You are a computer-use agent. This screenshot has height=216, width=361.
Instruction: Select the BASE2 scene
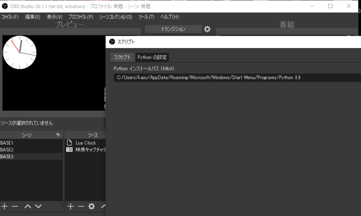31,150
